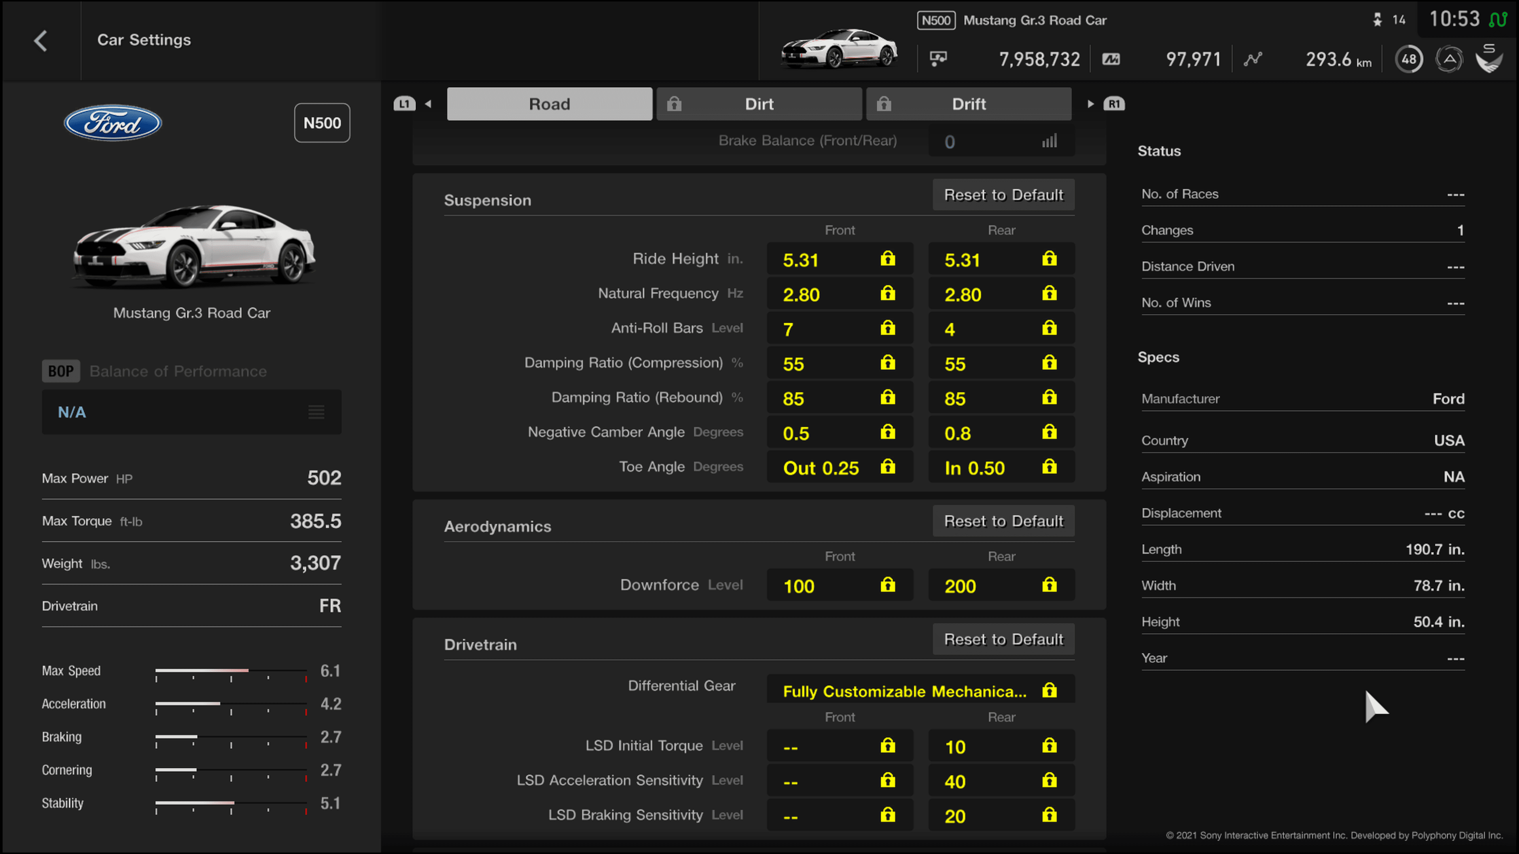Screen dimensions: 1519x854
Task: Select front Toe Angle Out 0.25 field
Action: [x=840, y=467]
